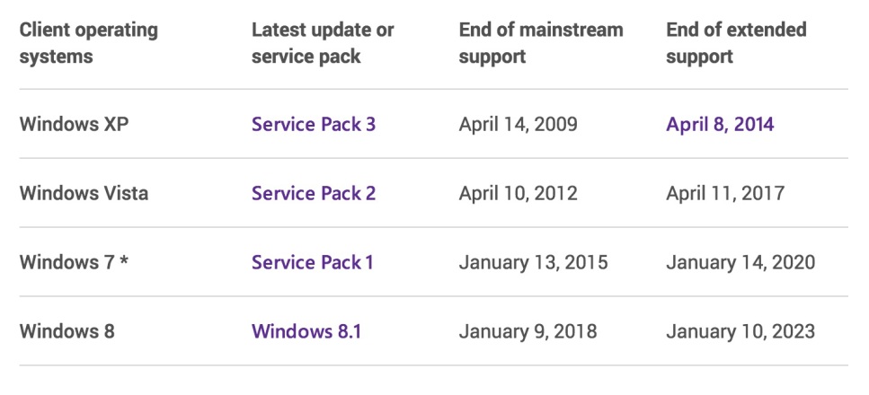
Task: Click the January 10, 2023 date
Action: pyautogui.click(x=740, y=331)
